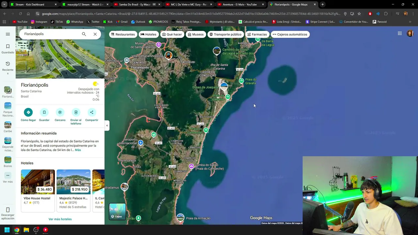Image resolution: width=418 pixels, height=235 pixels.
Task: Click the Florianópolis search input field
Action: (x=51, y=34)
